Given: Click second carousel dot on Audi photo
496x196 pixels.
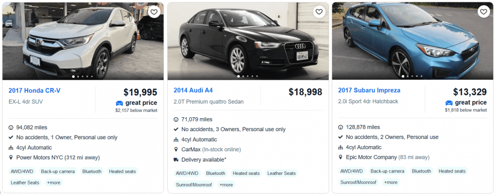Looking at the screenshot, I should click(x=243, y=76).
